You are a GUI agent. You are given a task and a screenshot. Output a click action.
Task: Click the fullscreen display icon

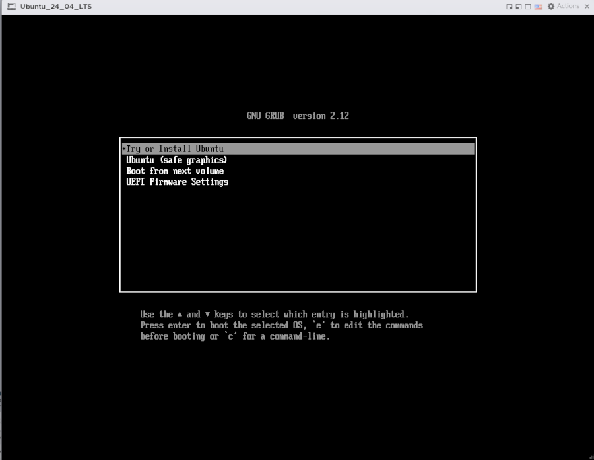click(x=528, y=6)
